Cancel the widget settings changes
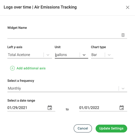Viewport: 135px width, 138px height. [83, 128]
